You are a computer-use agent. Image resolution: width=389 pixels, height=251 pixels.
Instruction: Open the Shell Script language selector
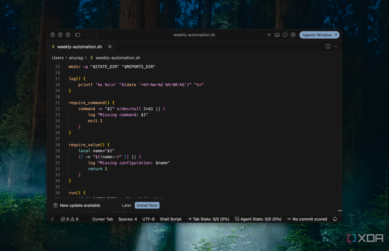(170, 219)
